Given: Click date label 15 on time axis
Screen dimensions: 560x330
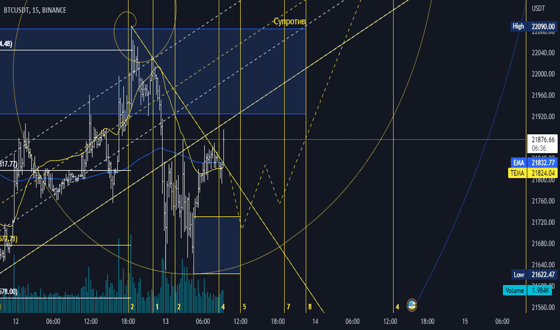Looking at the screenshot, I should [464, 322].
